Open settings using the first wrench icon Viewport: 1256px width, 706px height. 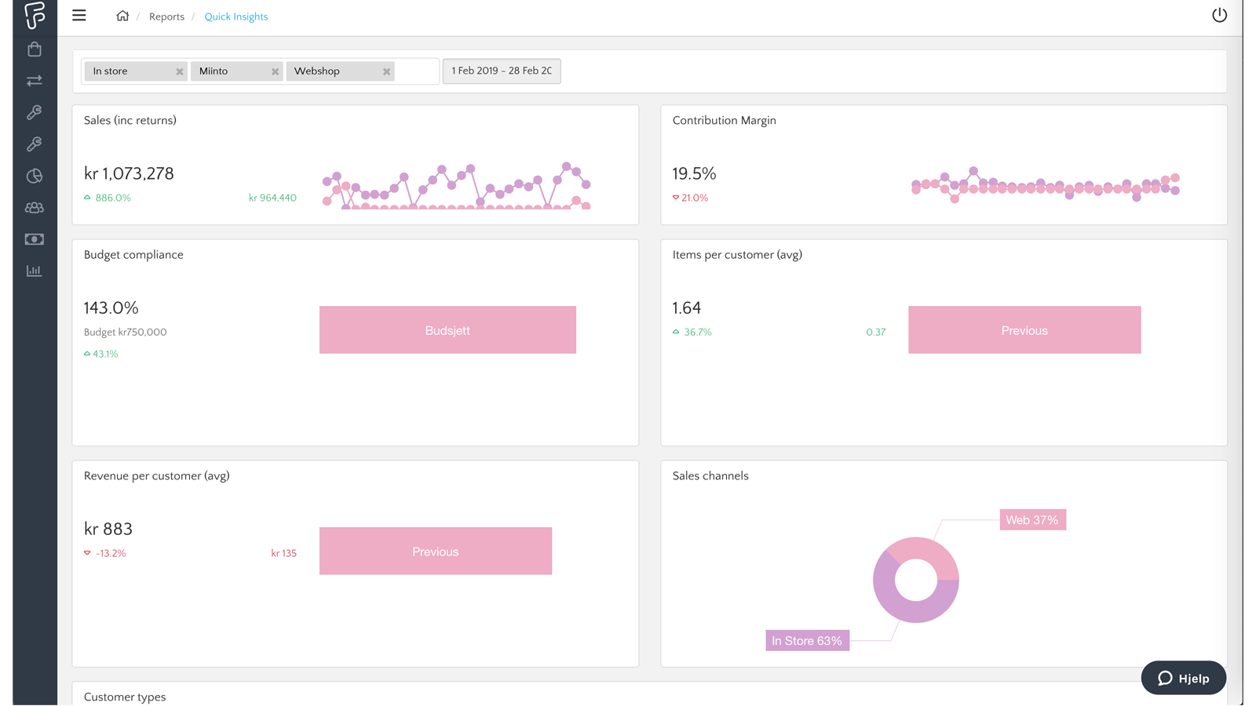[34, 112]
